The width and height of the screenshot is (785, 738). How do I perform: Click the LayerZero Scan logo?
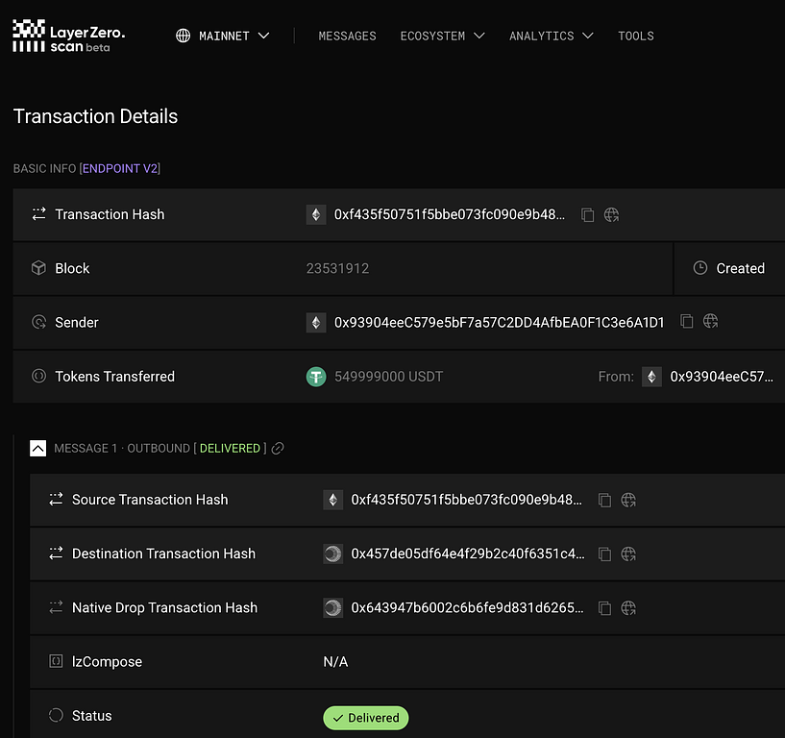pyautogui.click(x=68, y=36)
